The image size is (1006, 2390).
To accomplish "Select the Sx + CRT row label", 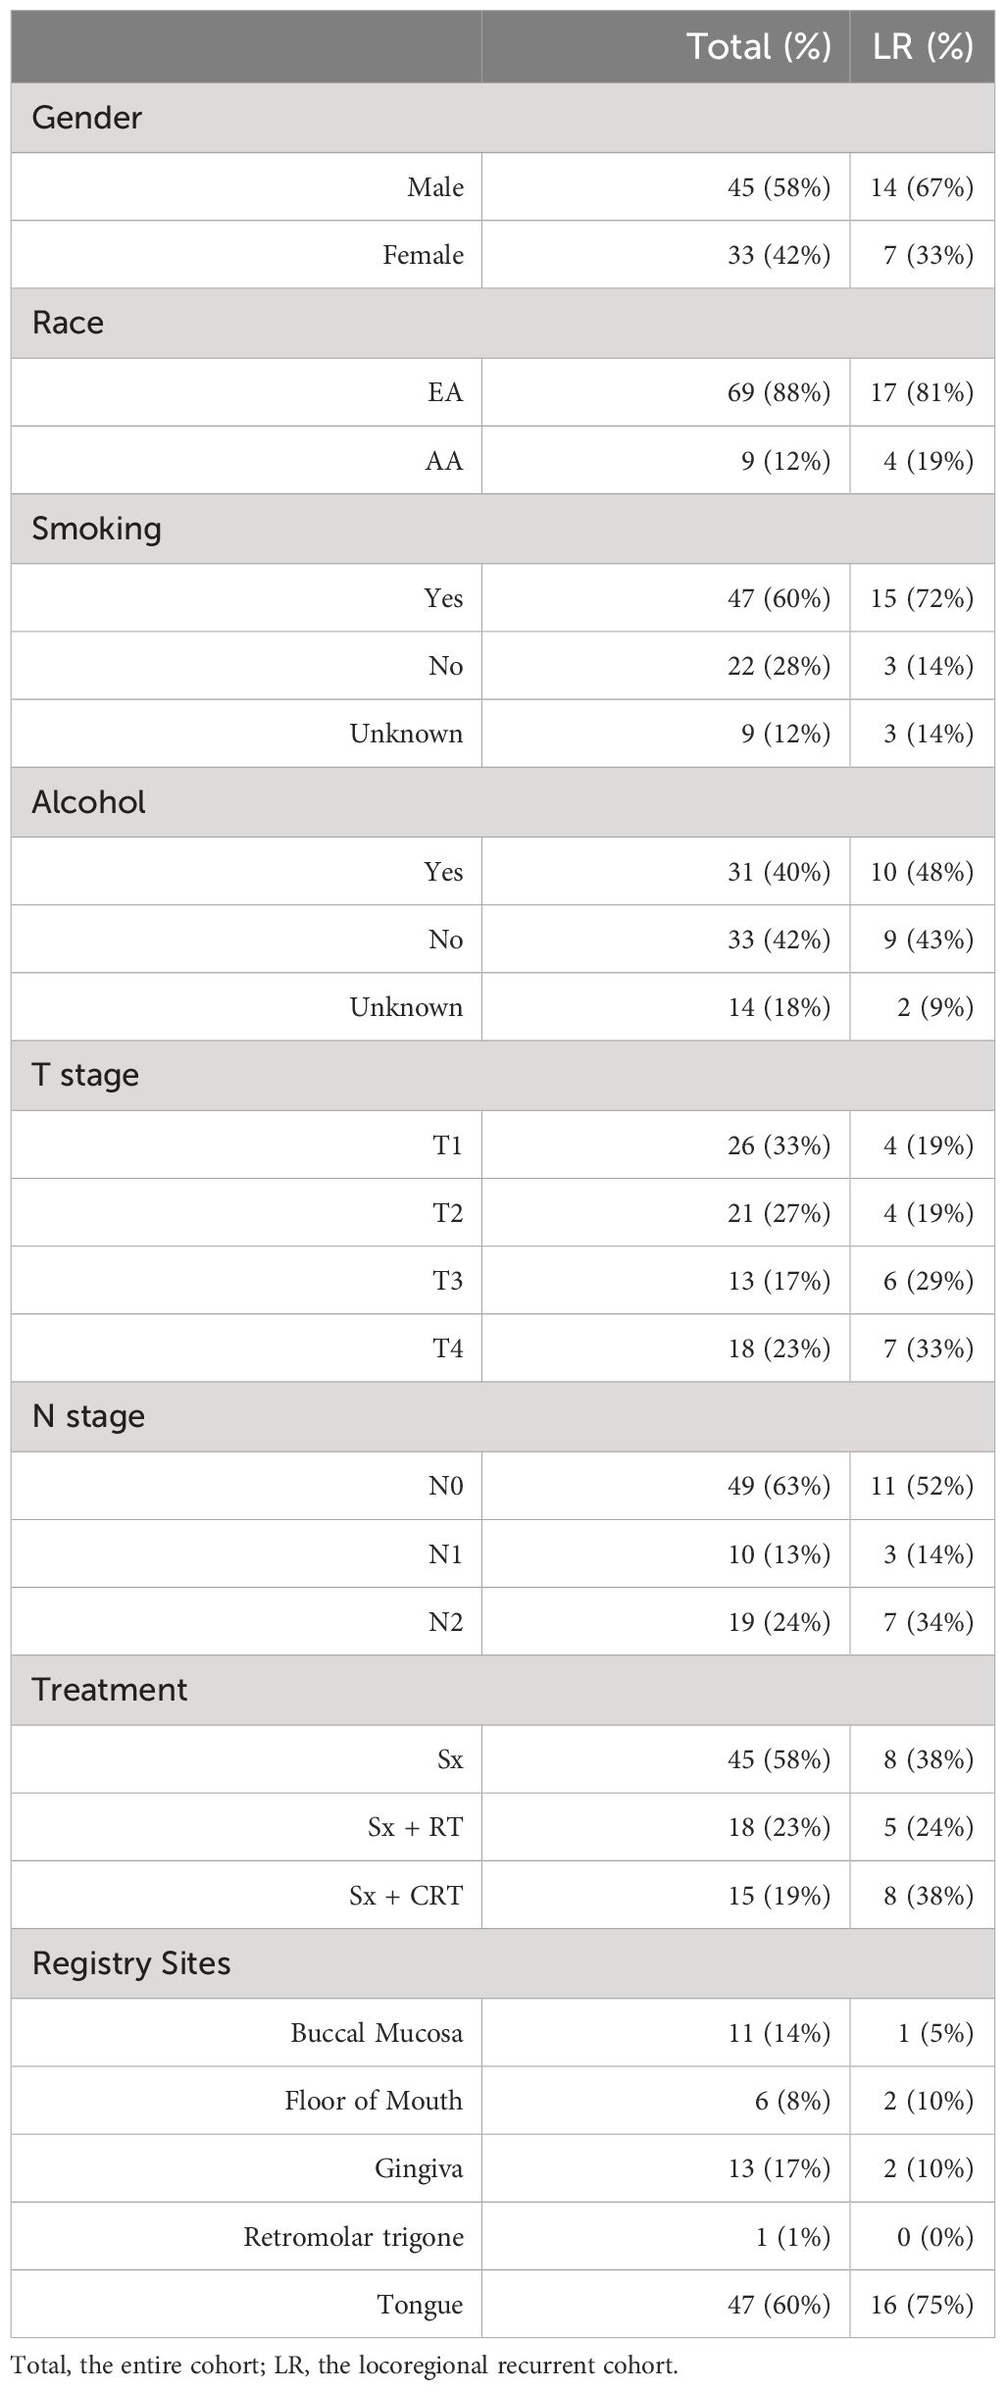I will point(406,1896).
